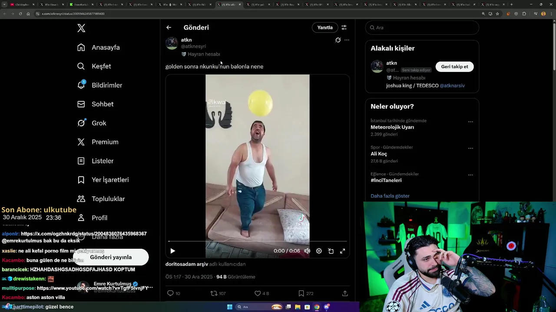
Task: Bookmark this page with star icon
Action: [497, 13]
